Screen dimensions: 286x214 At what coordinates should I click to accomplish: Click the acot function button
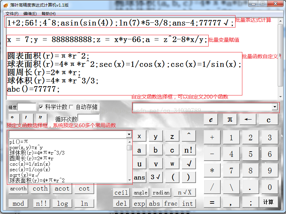62,188
